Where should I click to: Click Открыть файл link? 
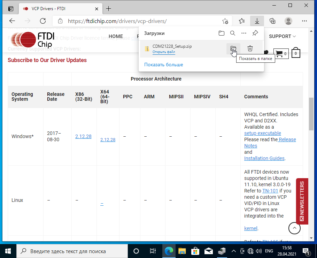tap(164, 52)
